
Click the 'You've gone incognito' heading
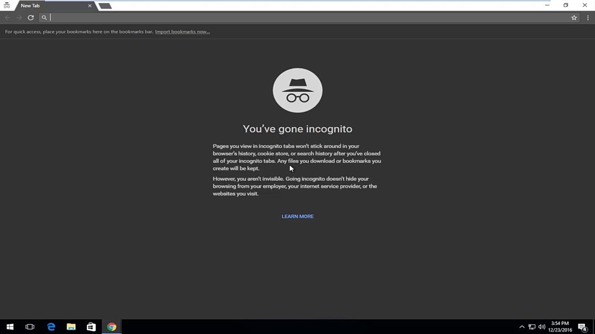pyautogui.click(x=297, y=129)
